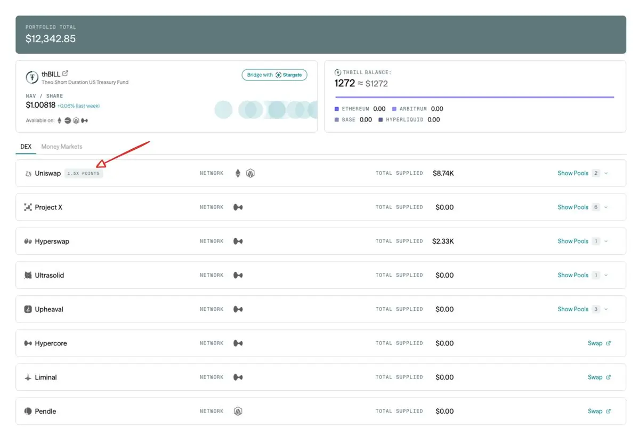Show Pools for Project X

pos(572,207)
